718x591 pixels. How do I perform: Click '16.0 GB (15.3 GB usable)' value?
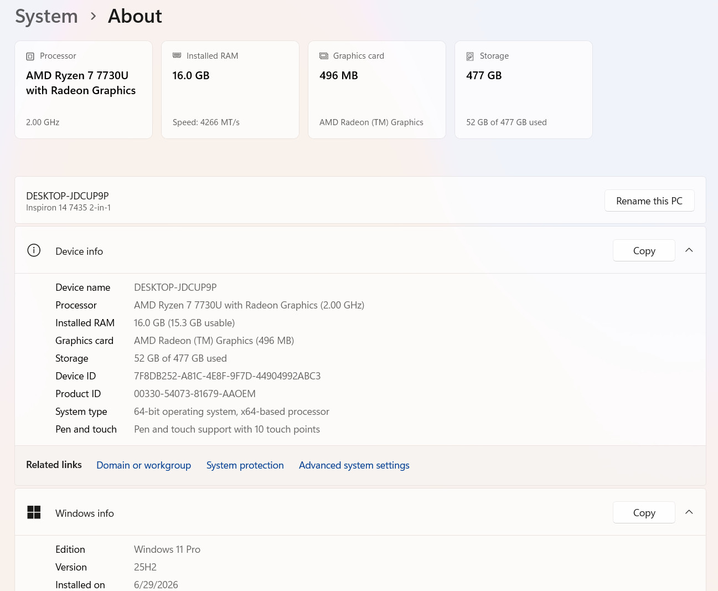click(x=184, y=323)
